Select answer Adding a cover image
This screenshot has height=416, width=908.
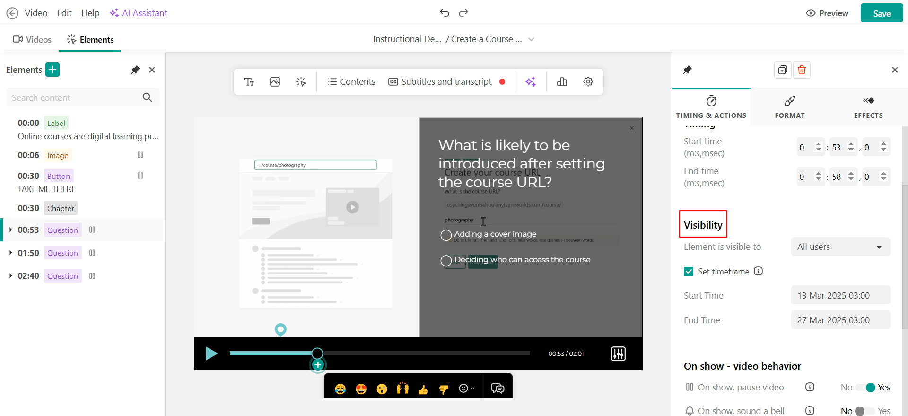[446, 235]
